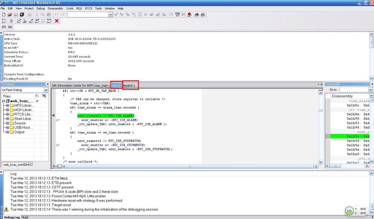Close the Workspace panel

pos(48,84)
